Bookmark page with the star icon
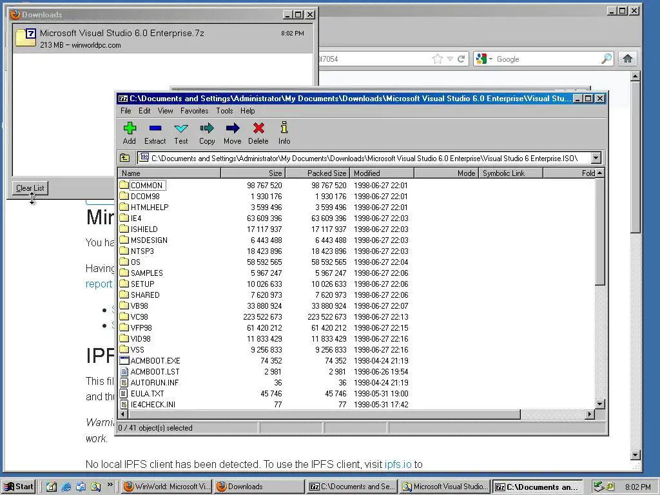Image resolution: width=660 pixels, height=495 pixels. point(438,59)
